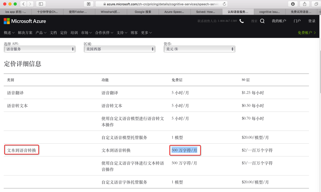Image resolution: width=321 pixels, height=192 pixels.
Task: Show all tabs overview icon
Action: pyautogui.click(x=316, y=4)
